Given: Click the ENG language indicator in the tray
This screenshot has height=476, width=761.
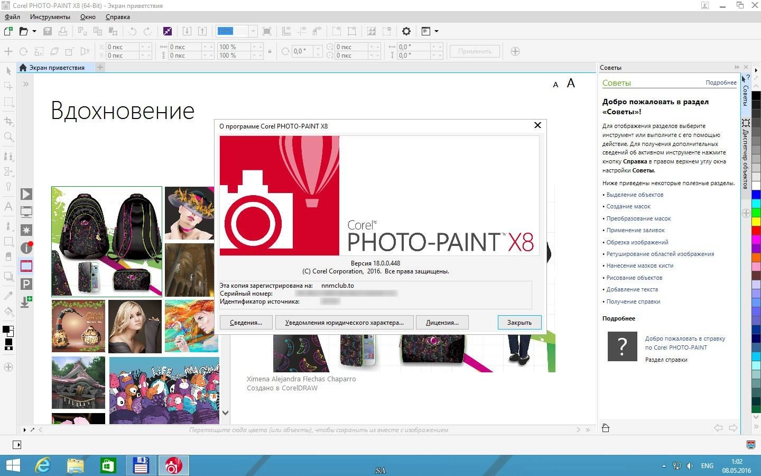Looking at the screenshot, I should pos(707,466).
